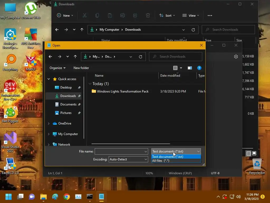This screenshot has height=203, width=270.
Task: Change the view layout icon in Open dialog
Action: coord(175,68)
